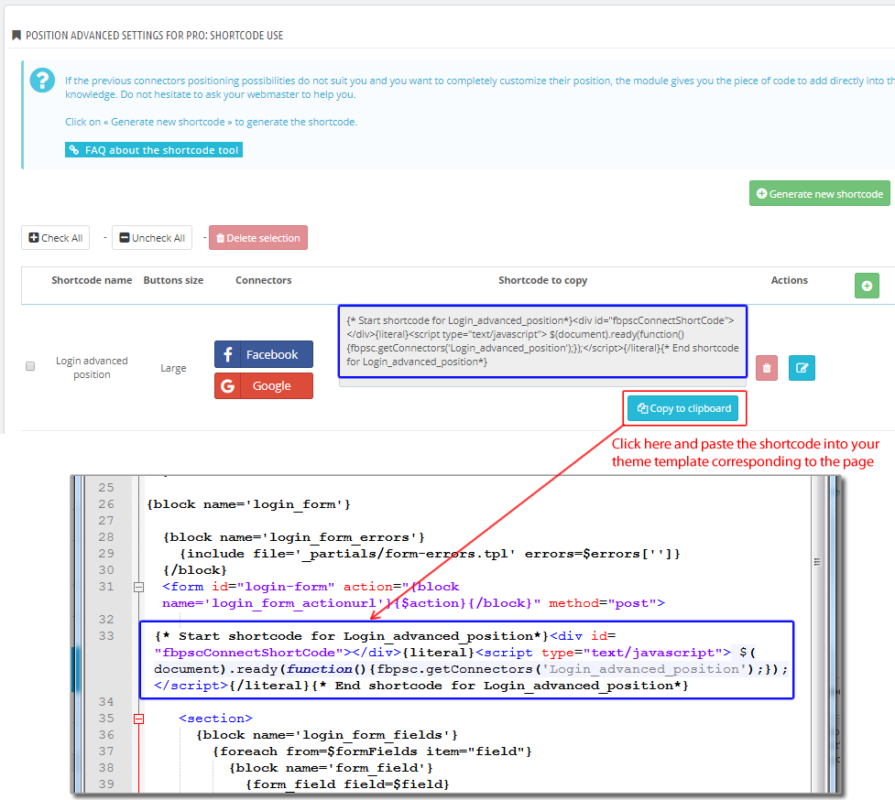Delete shortcode with red trash icon
The image size is (895, 800).
tap(767, 368)
